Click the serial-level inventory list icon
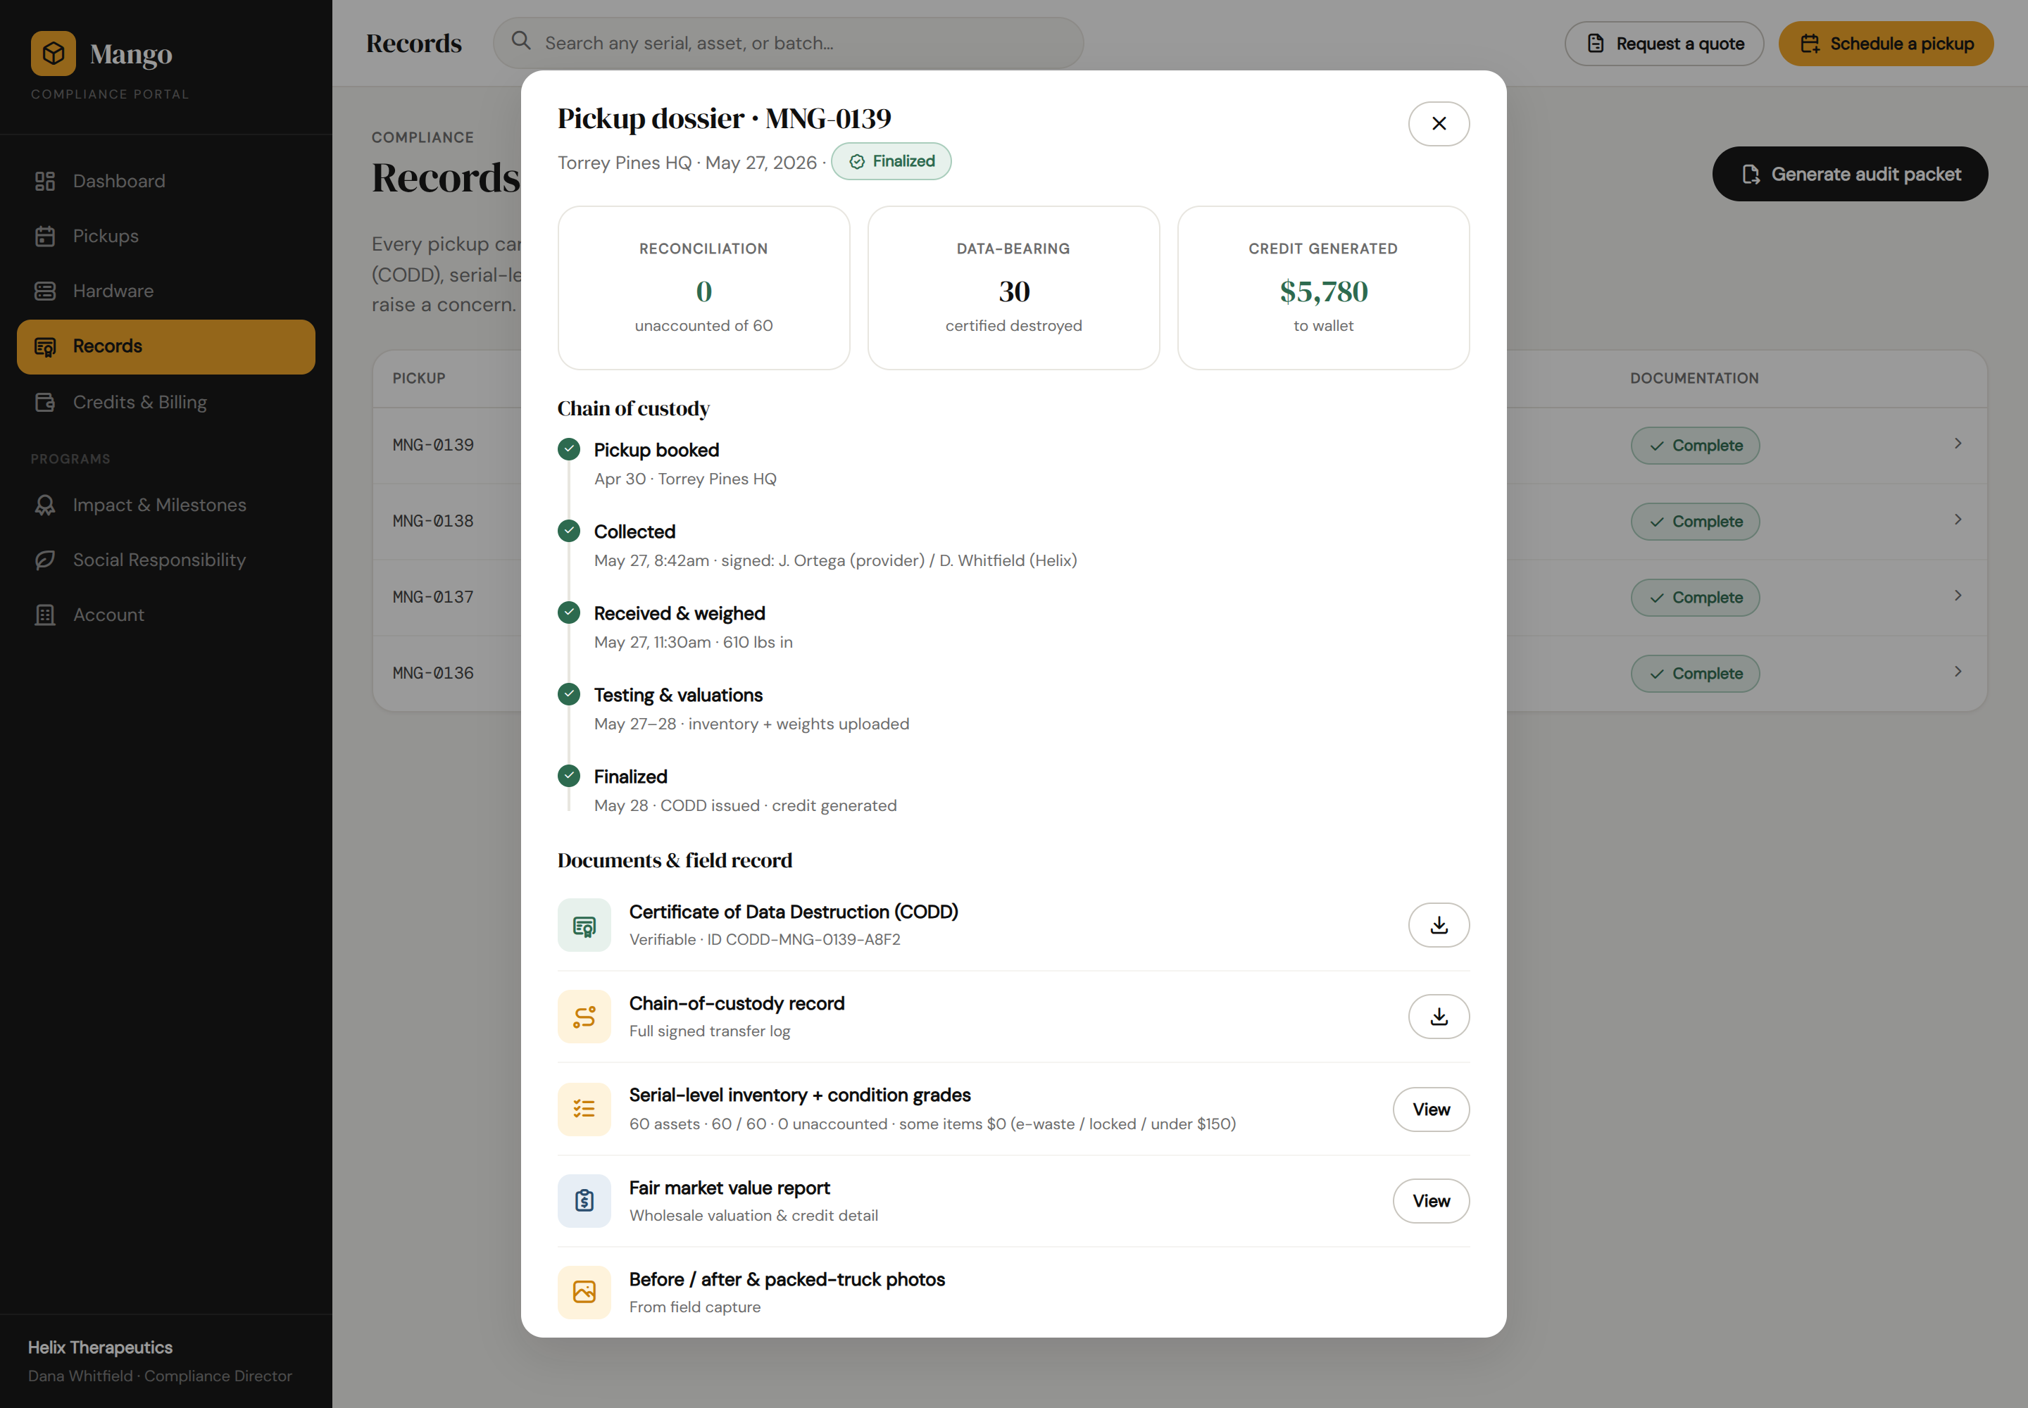Viewport: 2028px width, 1408px height. pos(584,1109)
